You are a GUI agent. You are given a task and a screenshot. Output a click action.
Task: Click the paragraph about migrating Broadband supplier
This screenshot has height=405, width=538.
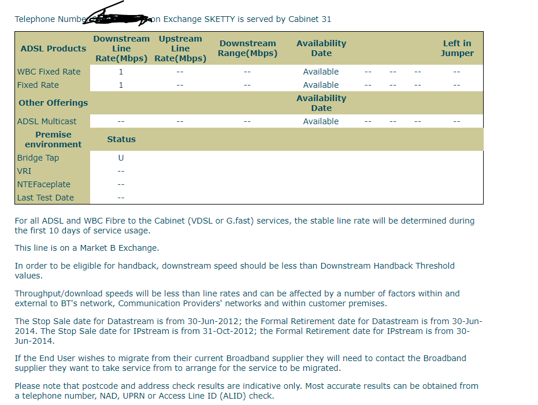click(240, 363)
